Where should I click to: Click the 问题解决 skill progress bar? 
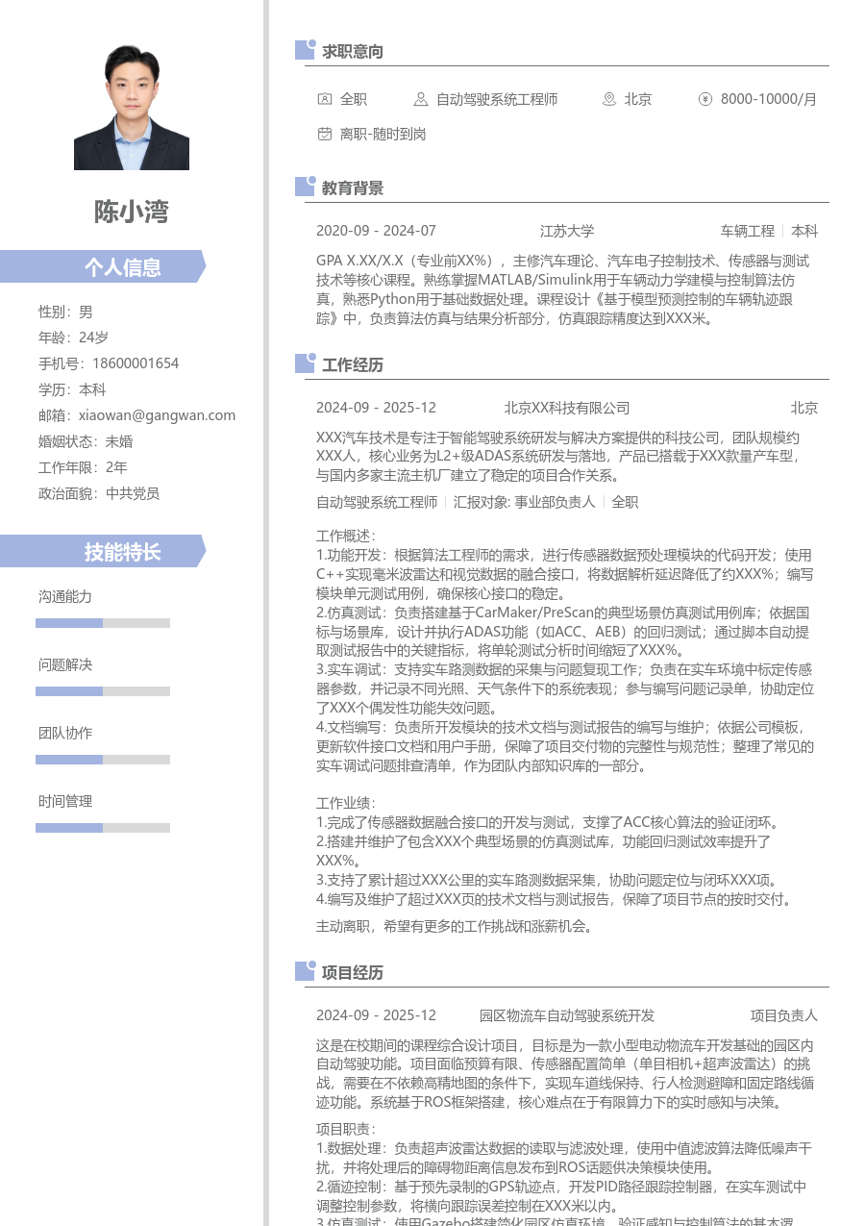coord(102,690)
